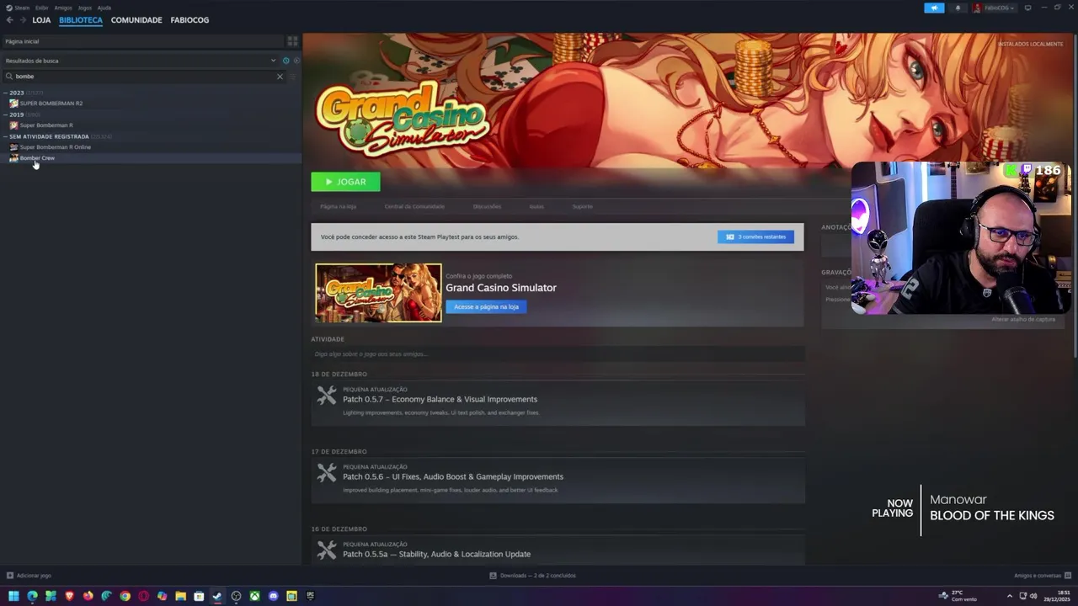Screen dimensions: 1078x606
Task: Click the library search input field
Action: [145, 77]
